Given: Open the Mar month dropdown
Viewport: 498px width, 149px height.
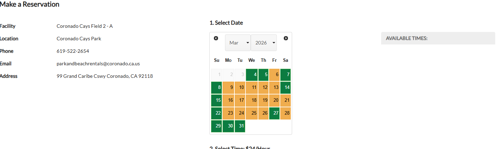Looking at the screenshot, I should pyautogui.click(x=238, y=43).
